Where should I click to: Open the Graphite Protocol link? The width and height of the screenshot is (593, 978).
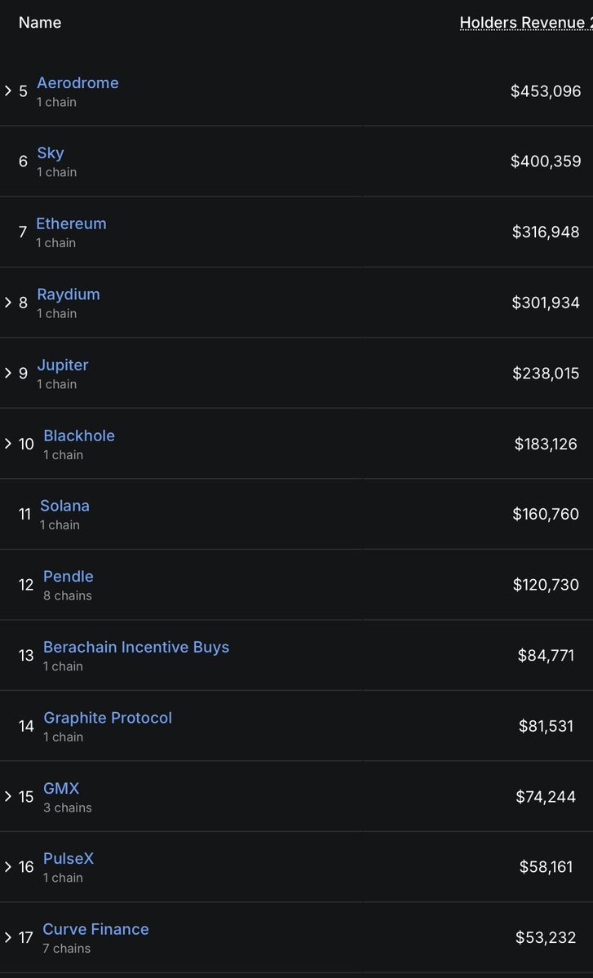108,718
